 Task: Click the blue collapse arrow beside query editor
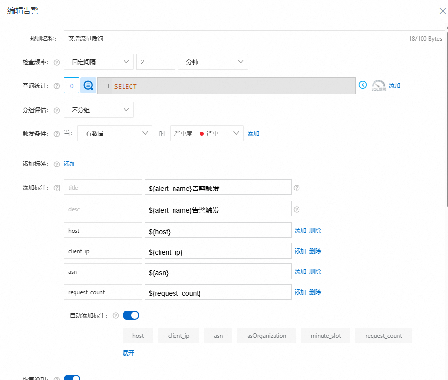click(x=362, y=85)
